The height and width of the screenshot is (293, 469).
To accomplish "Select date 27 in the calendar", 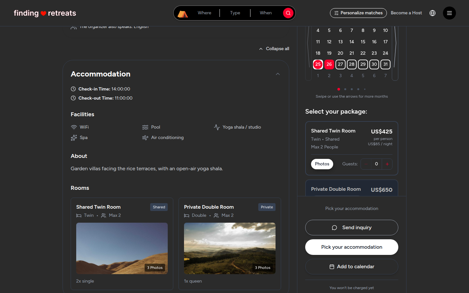I will 340,64.
